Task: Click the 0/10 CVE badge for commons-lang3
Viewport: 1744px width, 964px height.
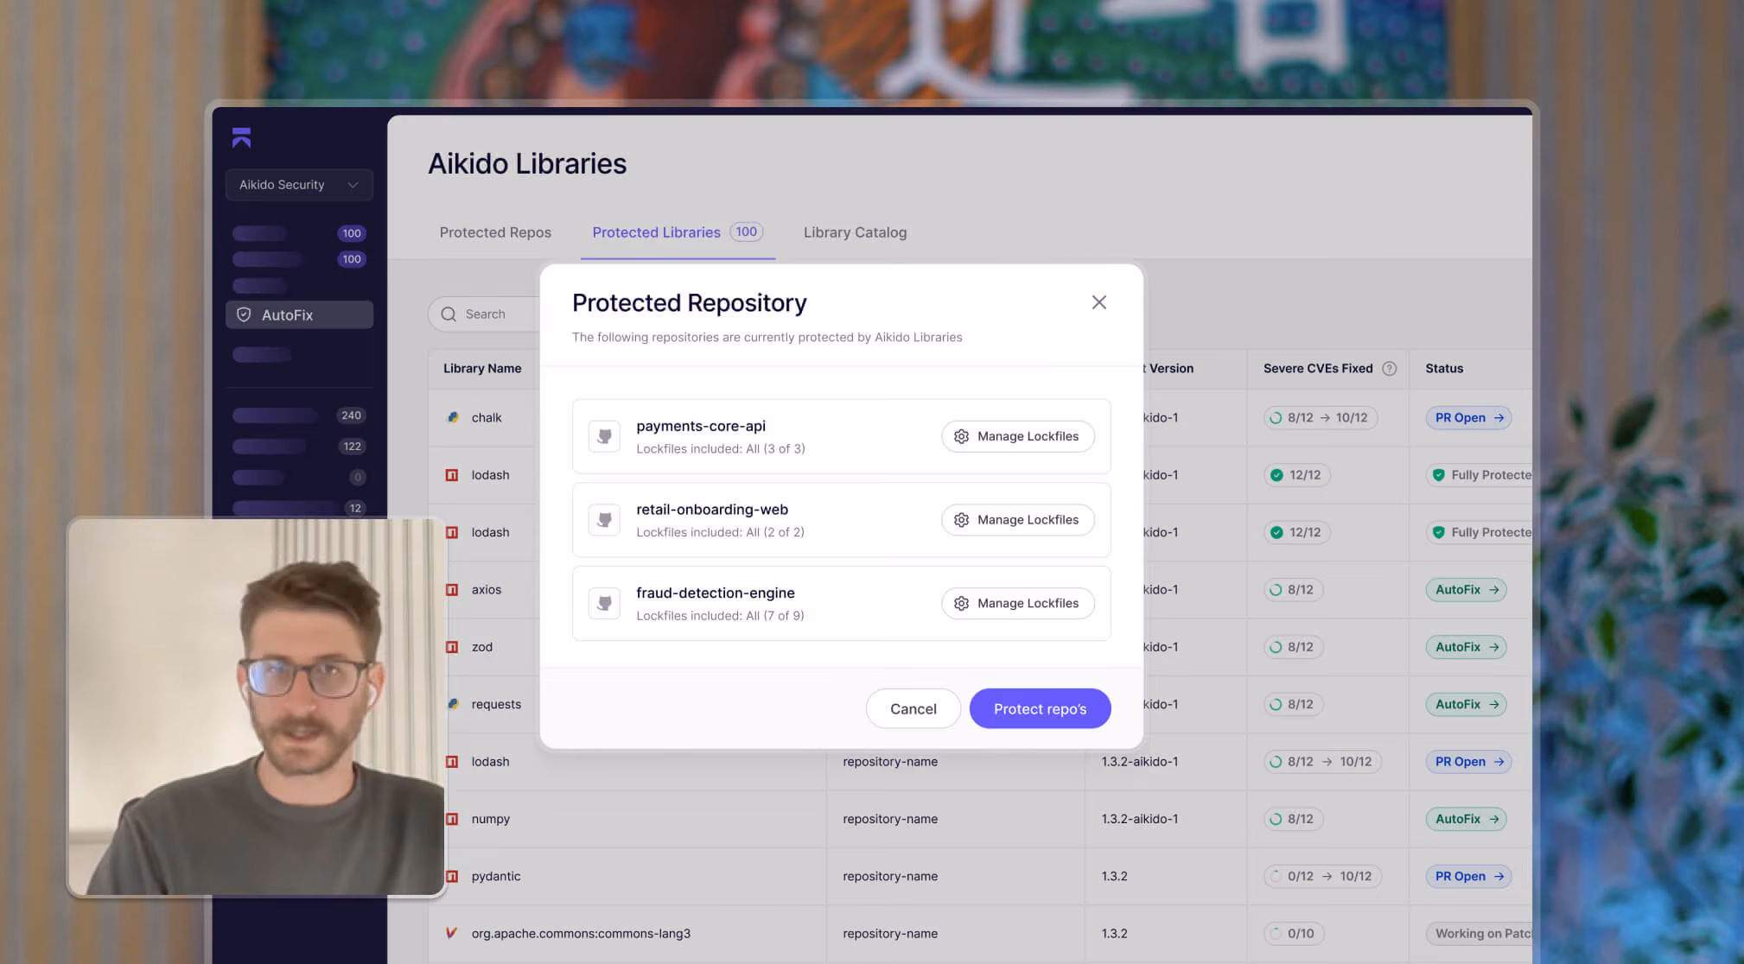Action: coord(1294,933)
